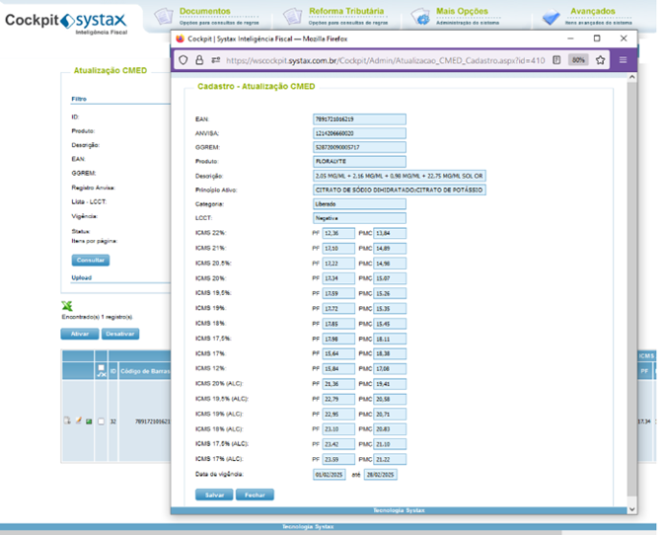Viewport: 665px width, 535px height.
Task: Click the ICMS 20% (ALC) PF value field
Action: point(338,384)
